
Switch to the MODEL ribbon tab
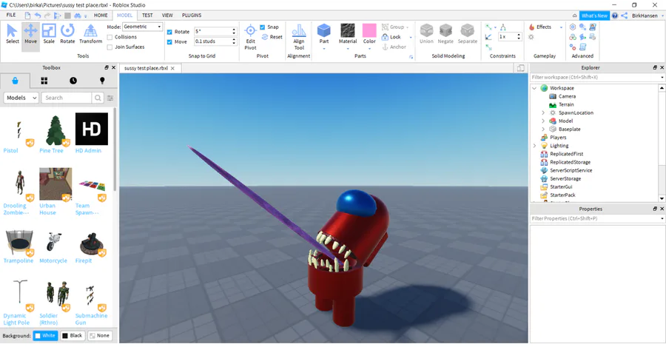coord(124,15)
